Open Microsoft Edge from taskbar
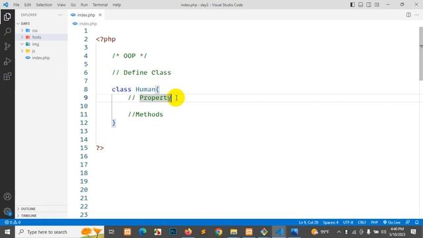 pyautogui.click(x=143, y=232)
